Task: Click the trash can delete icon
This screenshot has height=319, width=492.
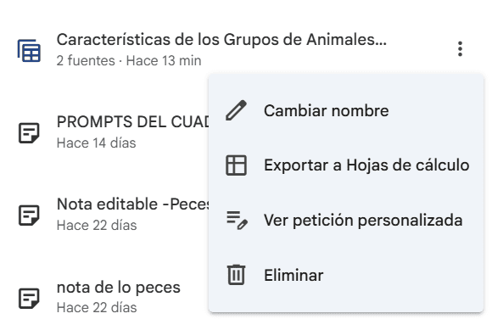Action: click(x=236, y=275)
